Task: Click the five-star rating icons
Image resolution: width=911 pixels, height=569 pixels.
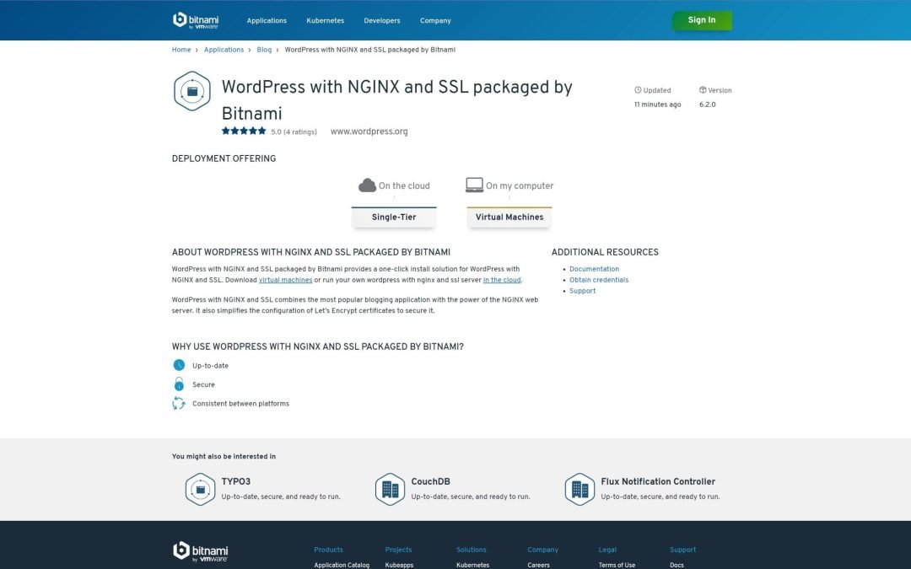Action: pyautogui.click(x=244, y=132)
